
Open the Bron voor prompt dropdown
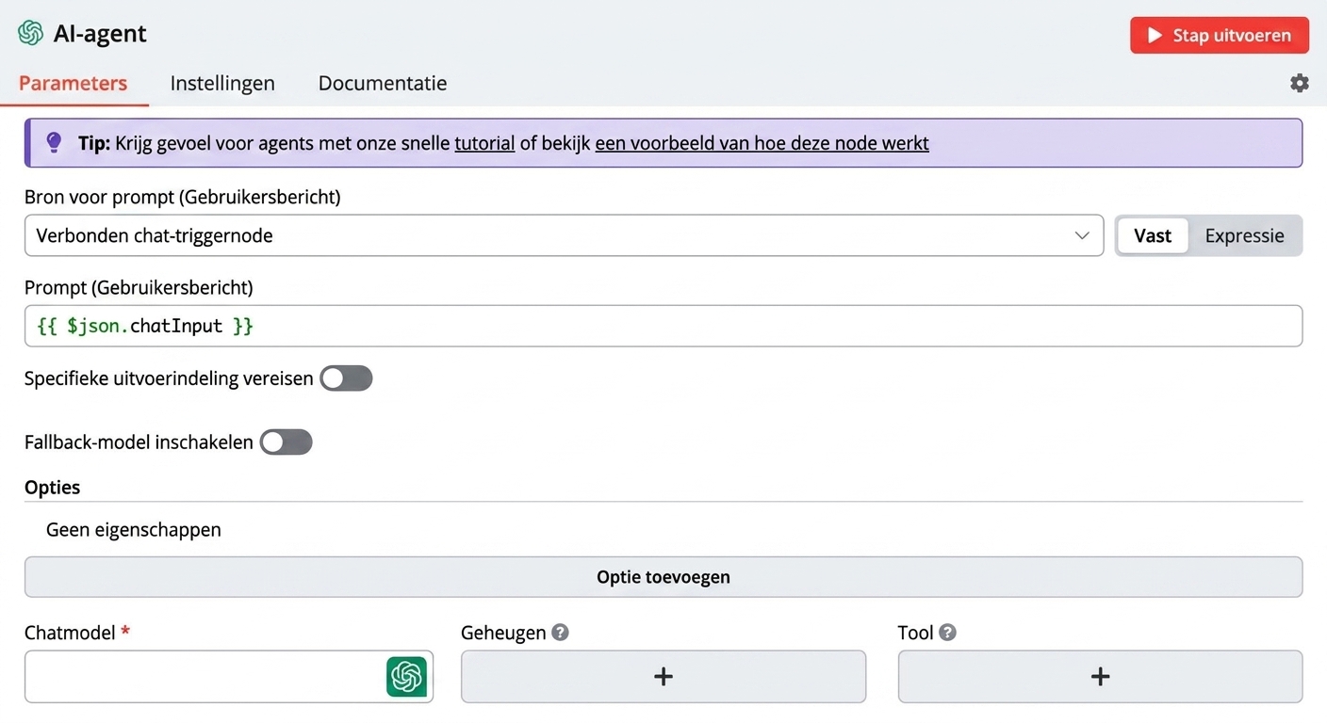pyautogui.click(x=564, y=235)
